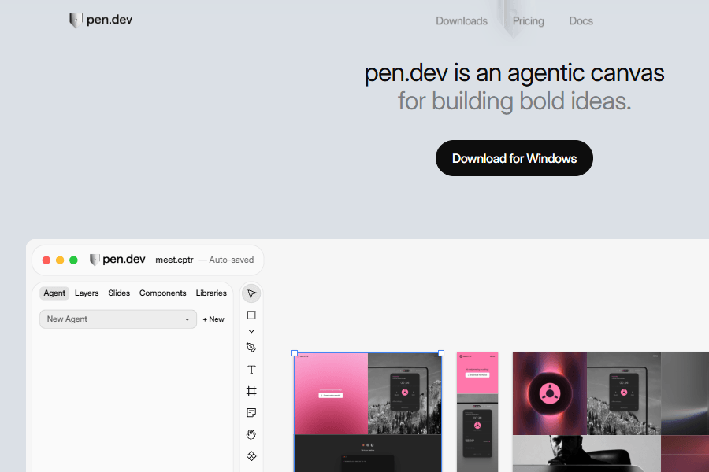Switch to the Libraries tab
The image size is (709, 472).
[x=211, y=293]
